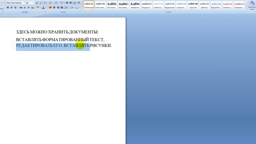The image size is (256, 144).
Task: Open the Clipboard pane launcher
Action: pyautogui.click(x=4, y=12)
